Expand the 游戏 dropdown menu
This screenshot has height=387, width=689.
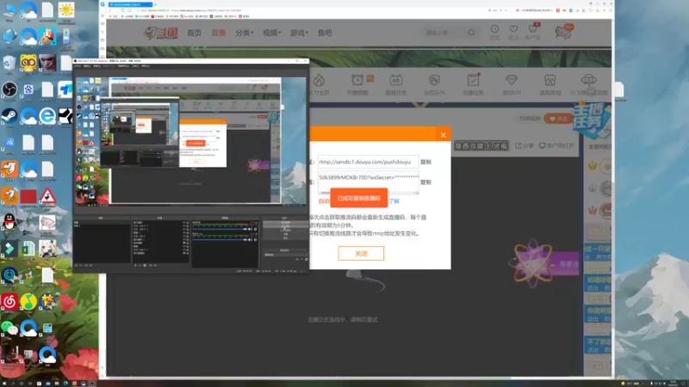click(x=299, y=33)
